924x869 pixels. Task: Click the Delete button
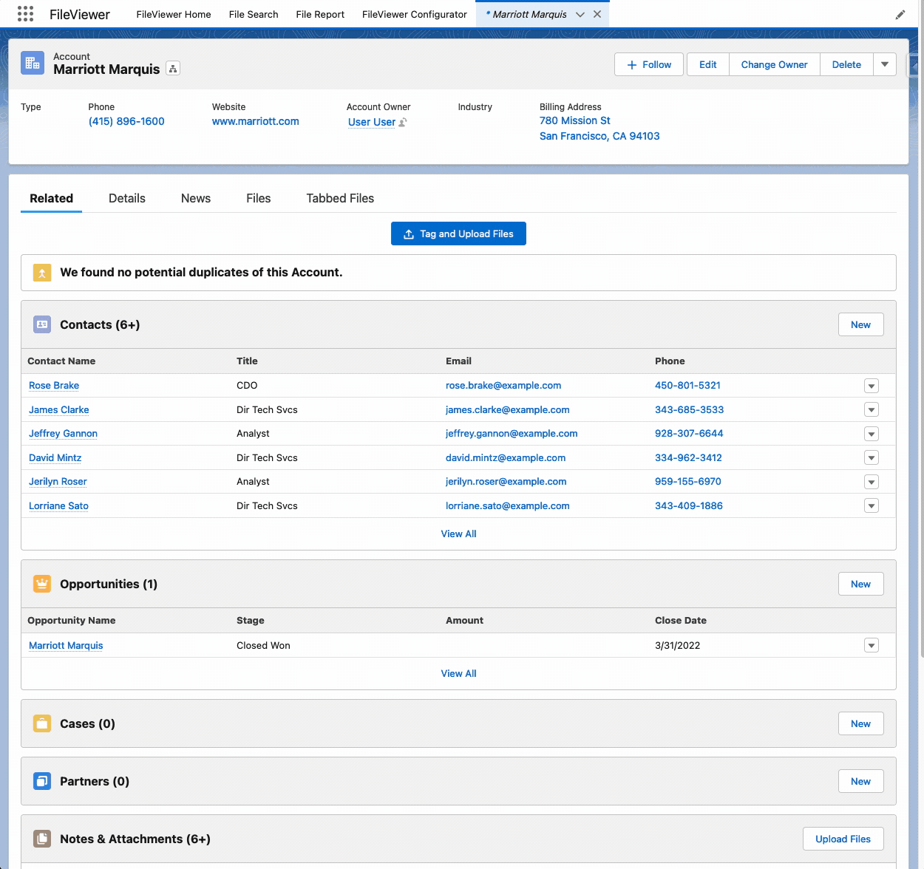(x=846, y=64)
